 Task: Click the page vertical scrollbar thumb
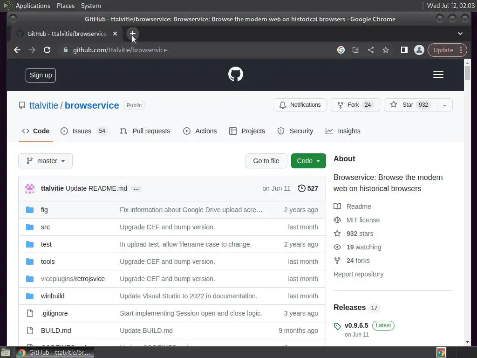(467, 73)
